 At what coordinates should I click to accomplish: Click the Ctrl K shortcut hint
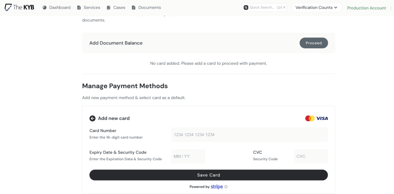(x=281, y=7)
